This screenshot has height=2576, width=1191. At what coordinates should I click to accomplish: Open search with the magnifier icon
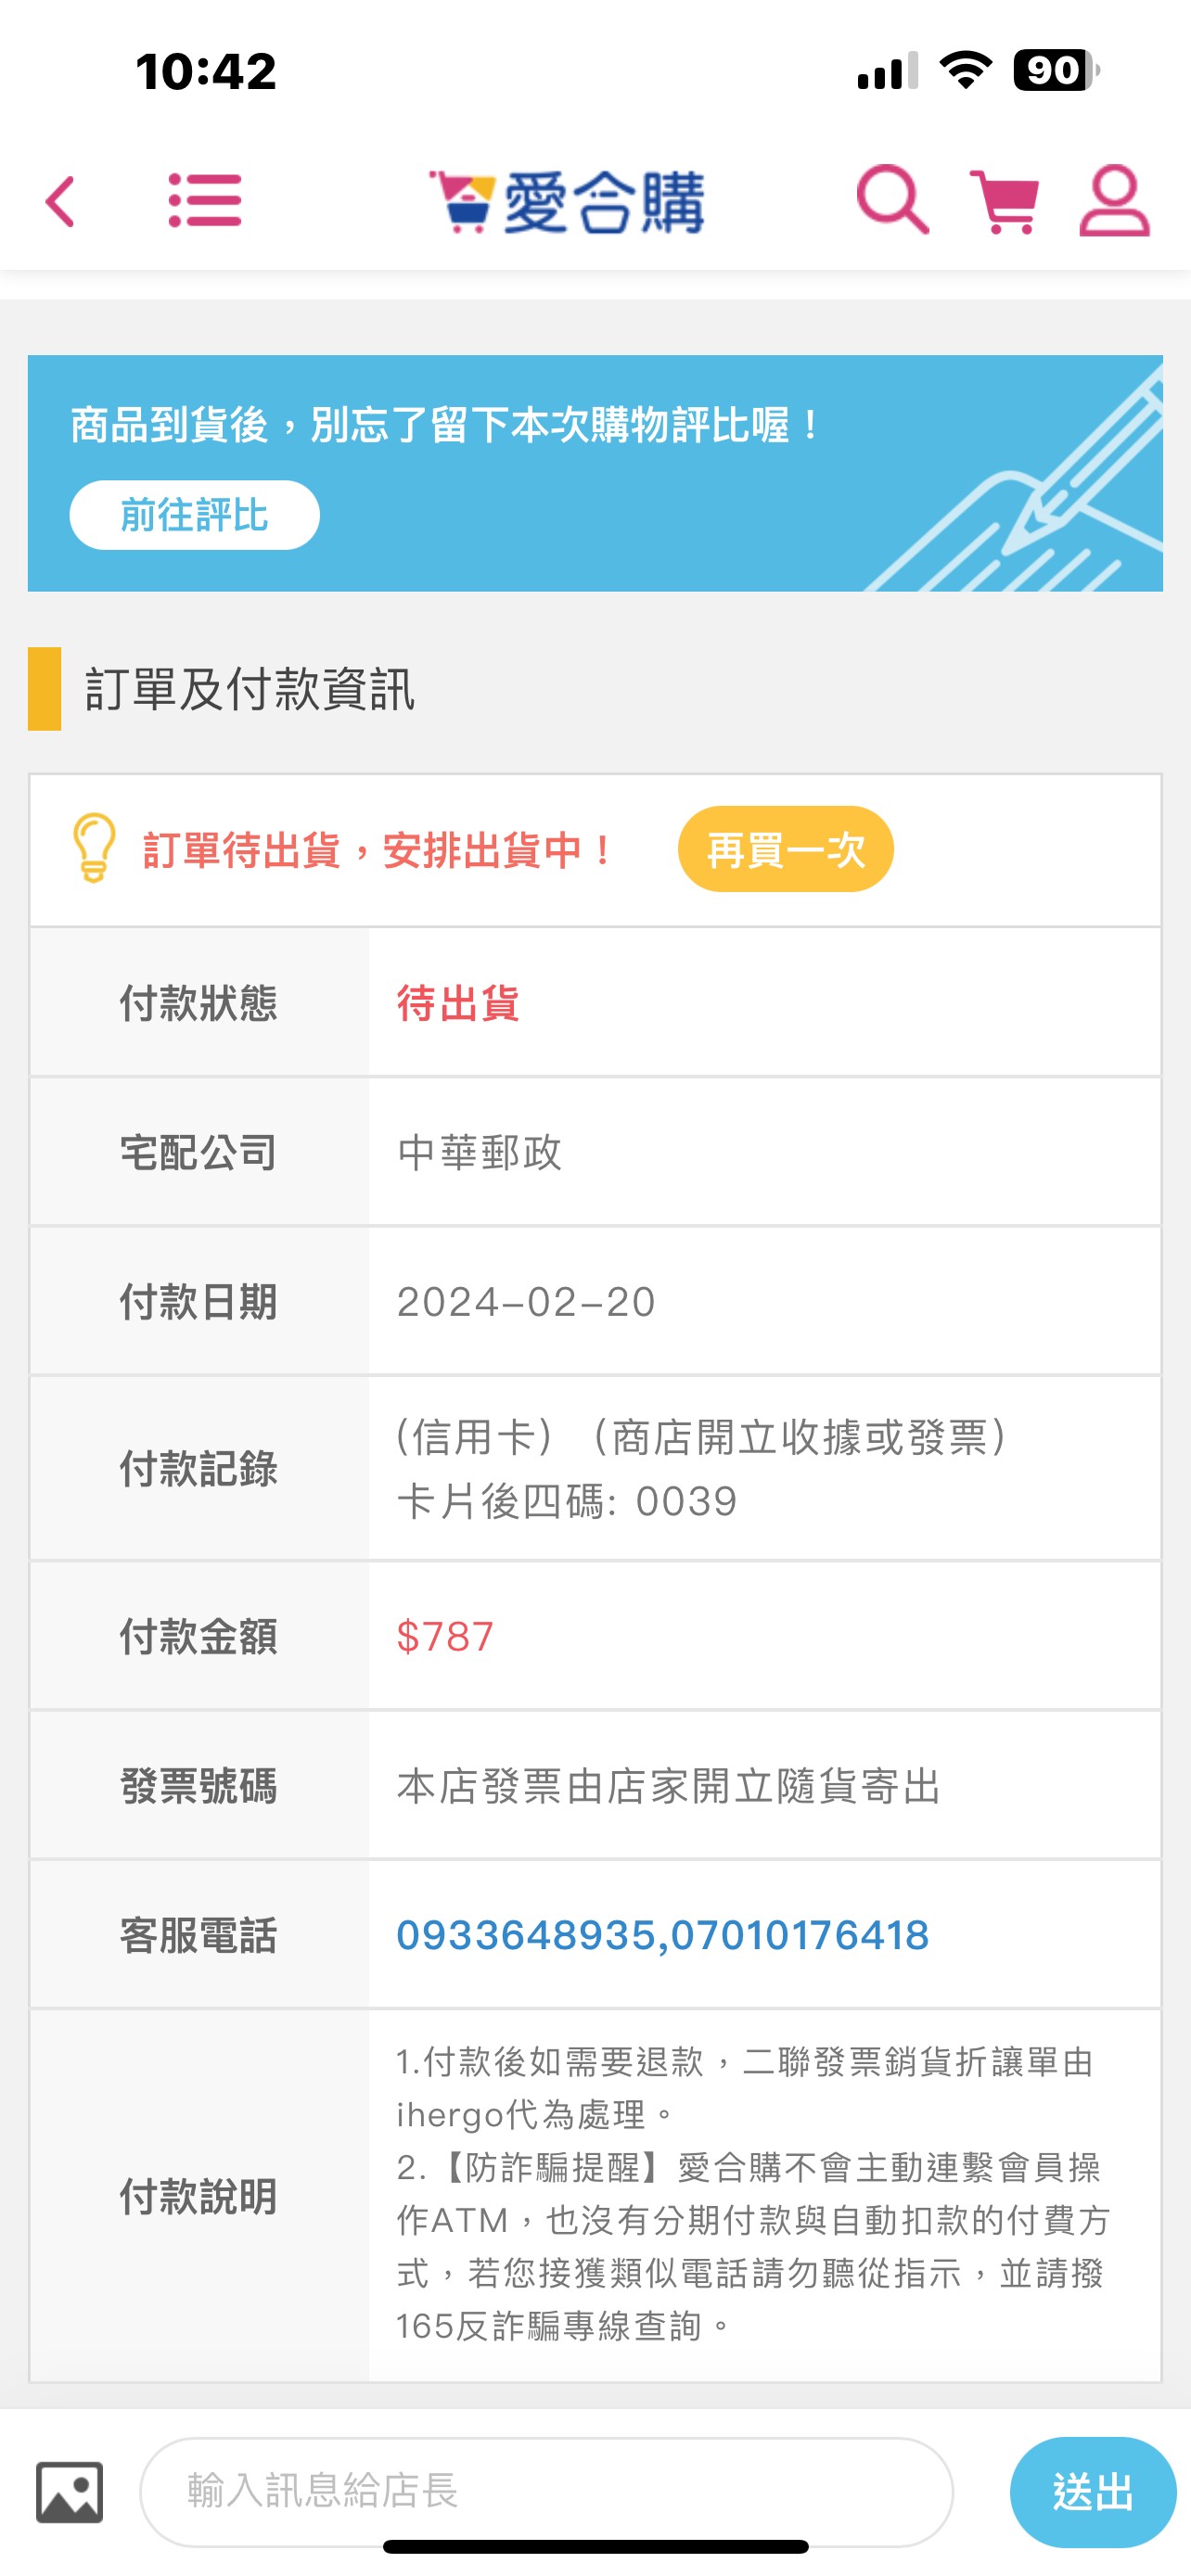coord(892,200)
